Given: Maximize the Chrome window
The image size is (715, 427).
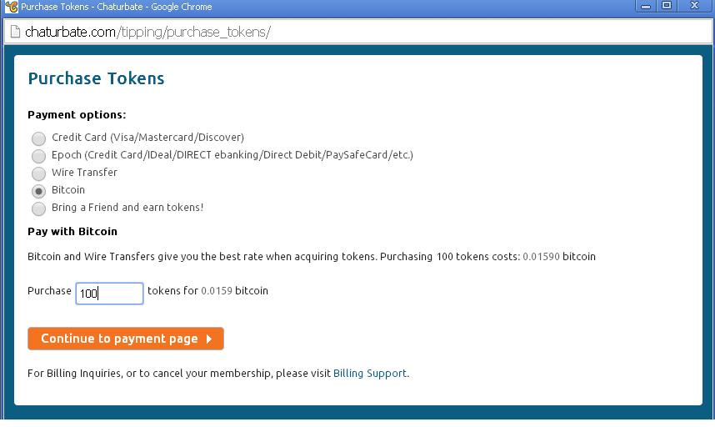Looking at the screenshot, I should point(666,6).
